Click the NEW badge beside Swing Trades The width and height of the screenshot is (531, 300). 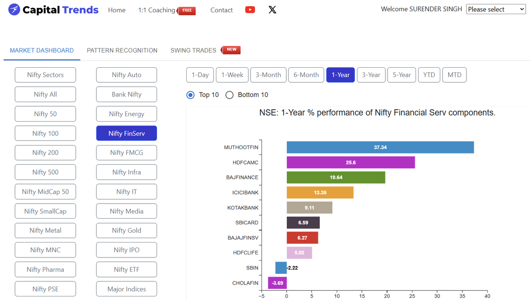click(231, 50)
